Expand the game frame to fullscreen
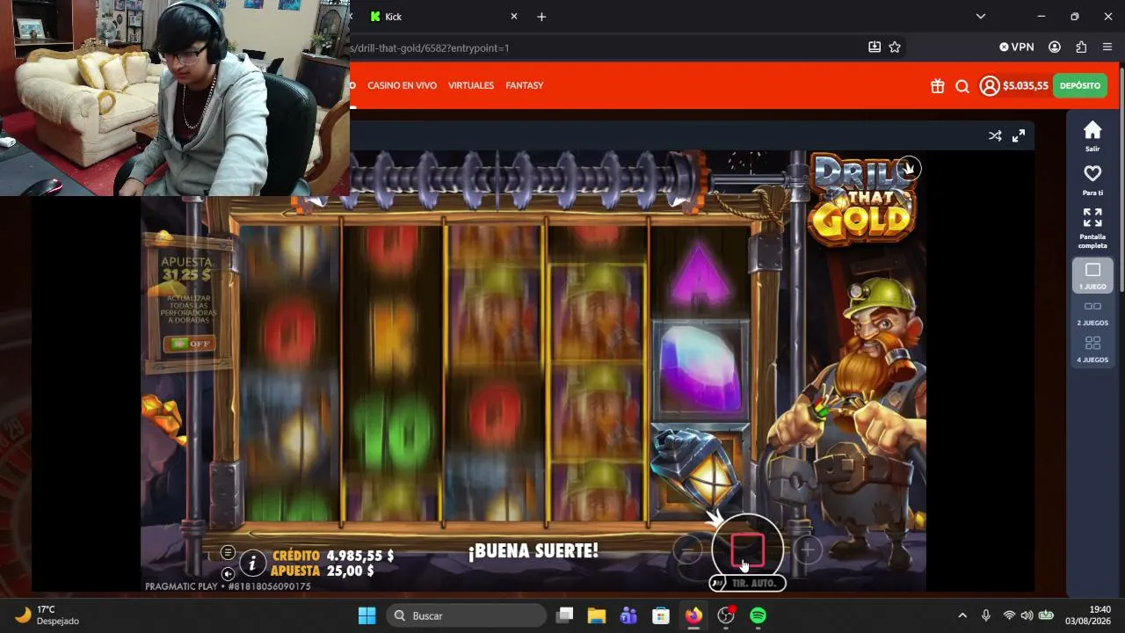Image resolution: width=1125 pixels, height=633 pixels. (1019, 135)
